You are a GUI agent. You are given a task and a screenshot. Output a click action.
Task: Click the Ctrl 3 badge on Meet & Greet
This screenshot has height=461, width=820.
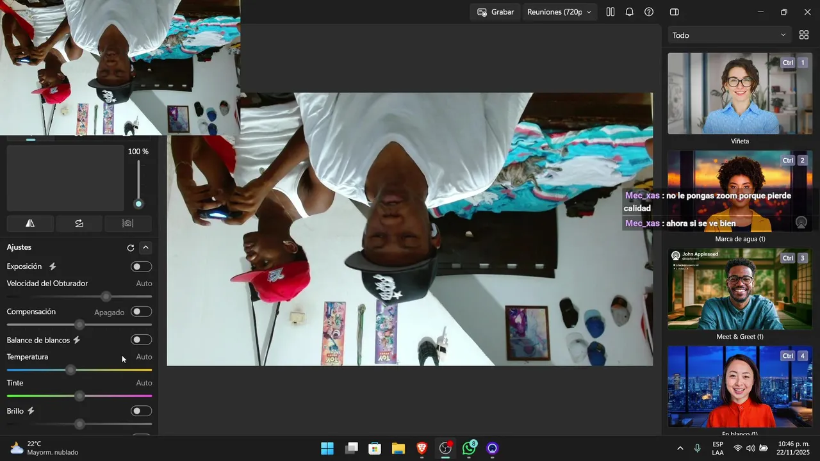click(794, 258)
